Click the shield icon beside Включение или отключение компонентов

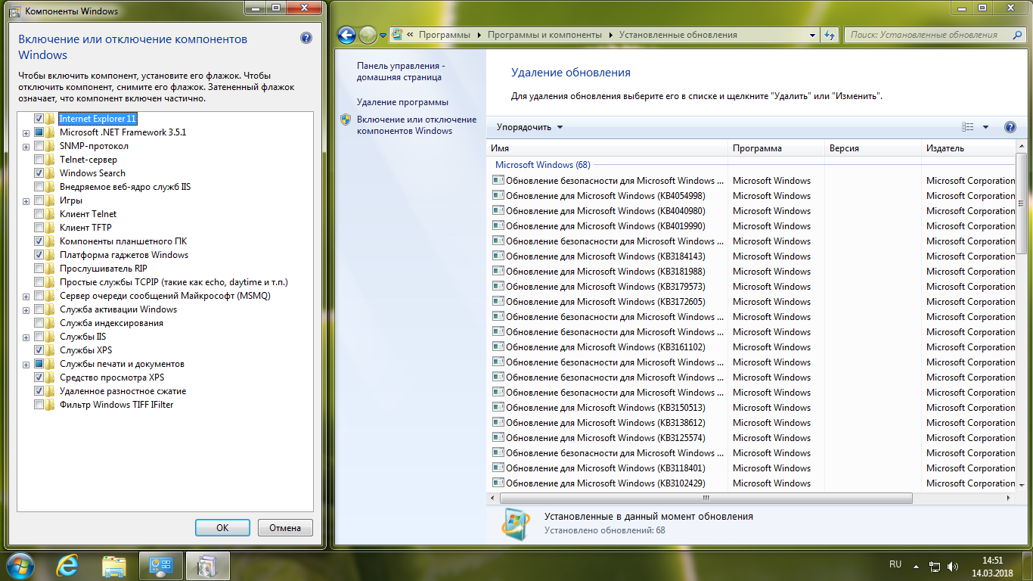(346, 120)
